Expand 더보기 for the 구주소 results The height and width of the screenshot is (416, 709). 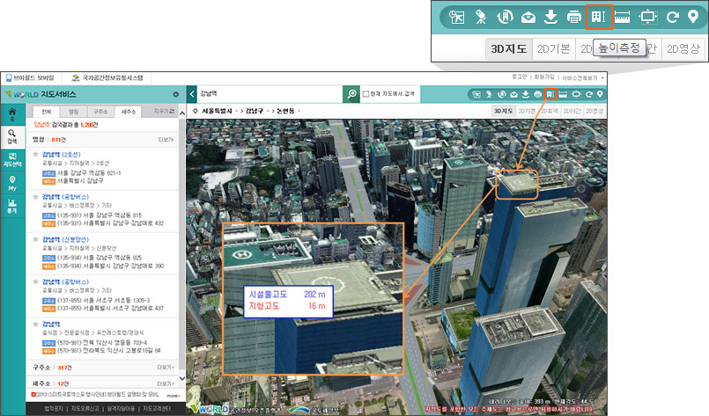166,368
